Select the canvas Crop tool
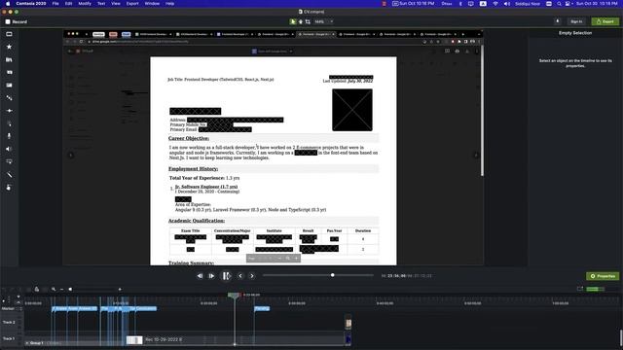 308,21
